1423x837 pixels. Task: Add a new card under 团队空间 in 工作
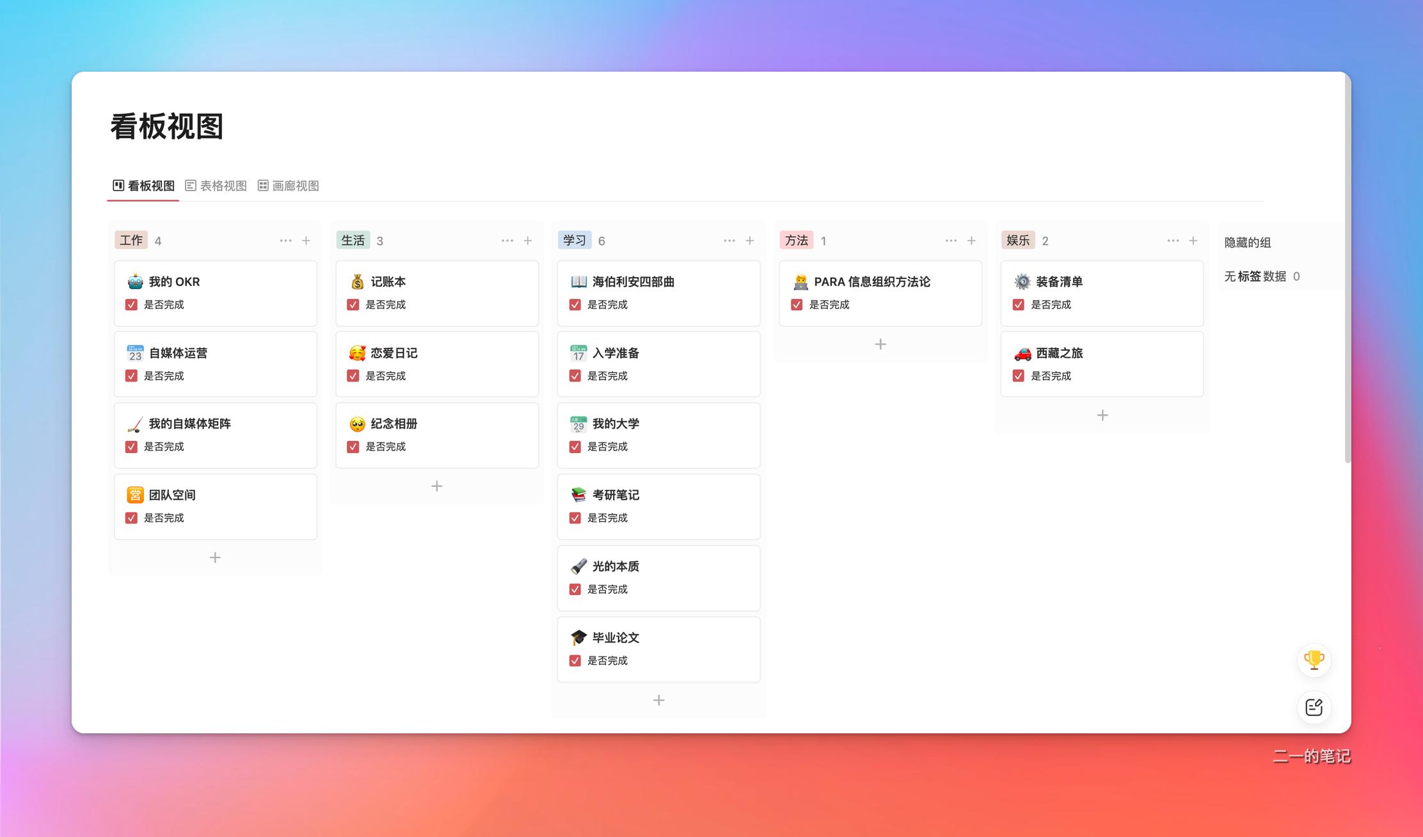coord(215,557)
